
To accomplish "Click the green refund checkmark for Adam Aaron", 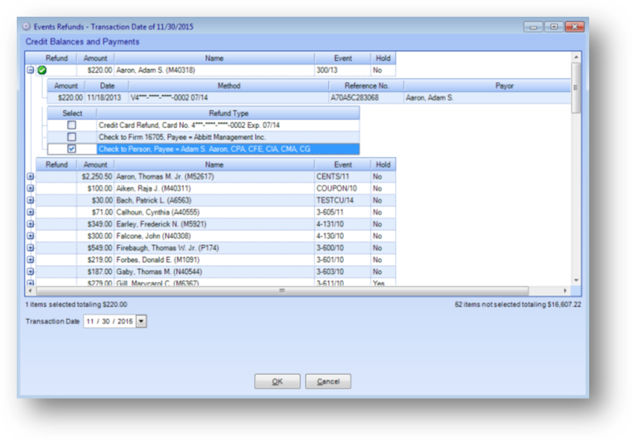I will 42,70.
